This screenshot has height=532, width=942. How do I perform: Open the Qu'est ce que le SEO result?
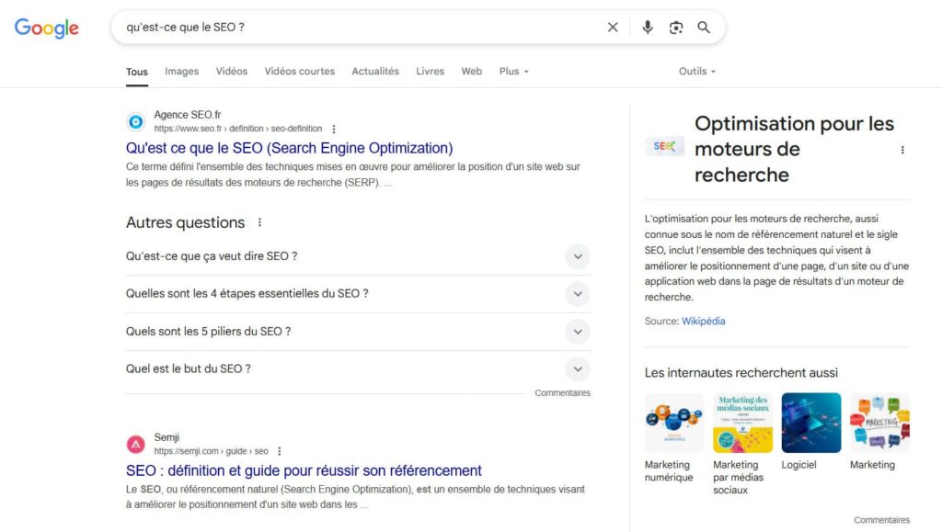pyautogui.click(x=289, y=148)
